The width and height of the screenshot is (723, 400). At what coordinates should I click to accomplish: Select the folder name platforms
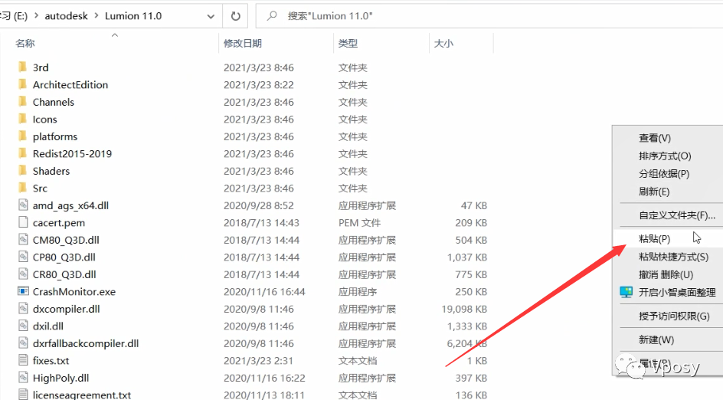tap(55, 136)
